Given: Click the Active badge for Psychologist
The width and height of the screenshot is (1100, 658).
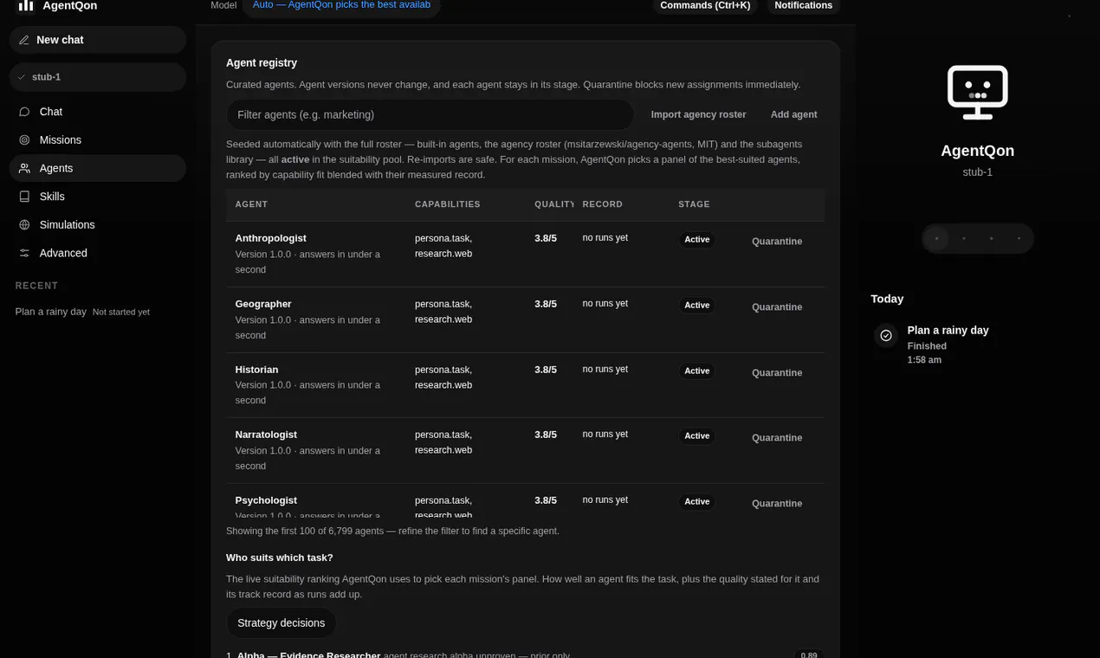Looking at the screenshot, I should click(697, 502).
